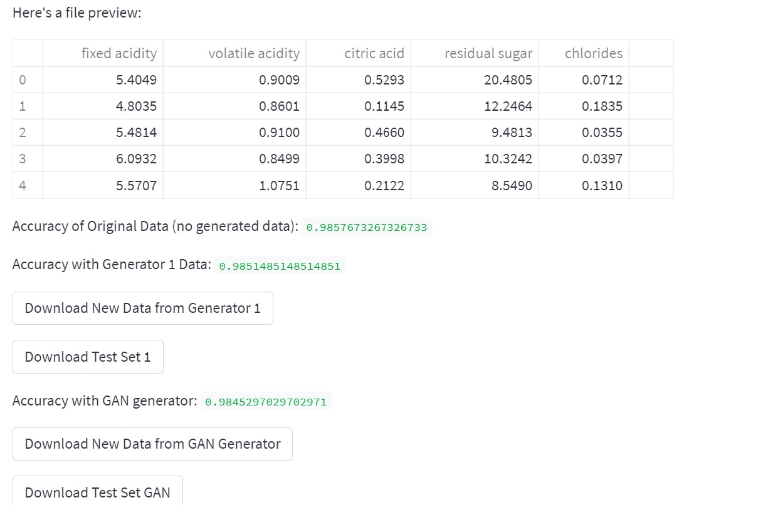The width and height of the screenshot is (773, 505).
Task: Click the Download Test Set GAN button
Action: point(97,492)
